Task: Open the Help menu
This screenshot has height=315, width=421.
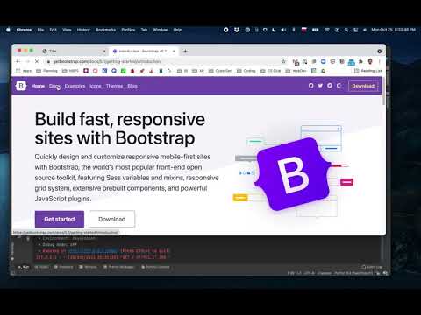Action: [x=177, y=30]
